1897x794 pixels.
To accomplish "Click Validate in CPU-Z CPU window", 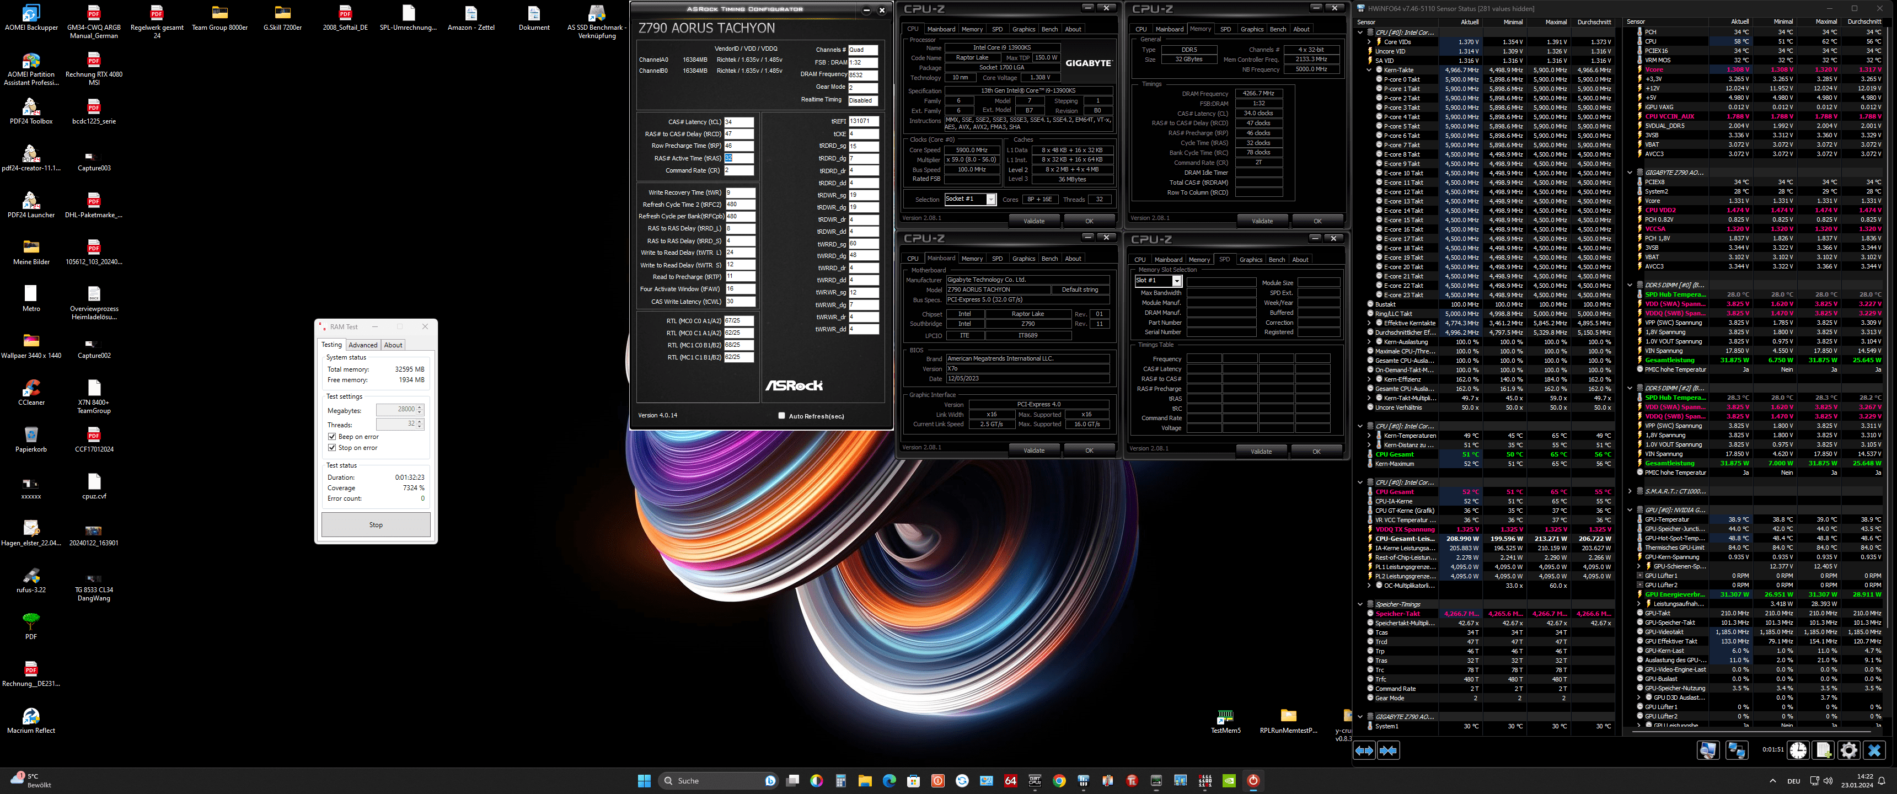I will [1034, 221].
